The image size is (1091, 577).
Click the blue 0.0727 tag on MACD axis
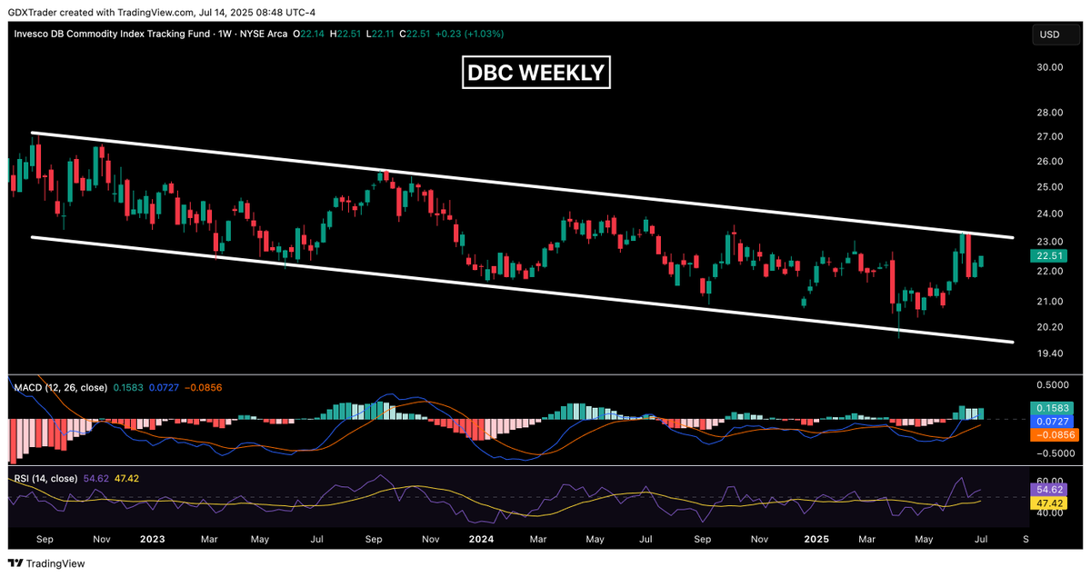point(1053,423)
